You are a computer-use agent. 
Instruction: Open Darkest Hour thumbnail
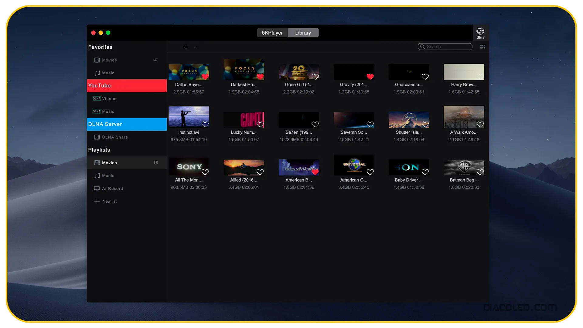coord(244,70)
